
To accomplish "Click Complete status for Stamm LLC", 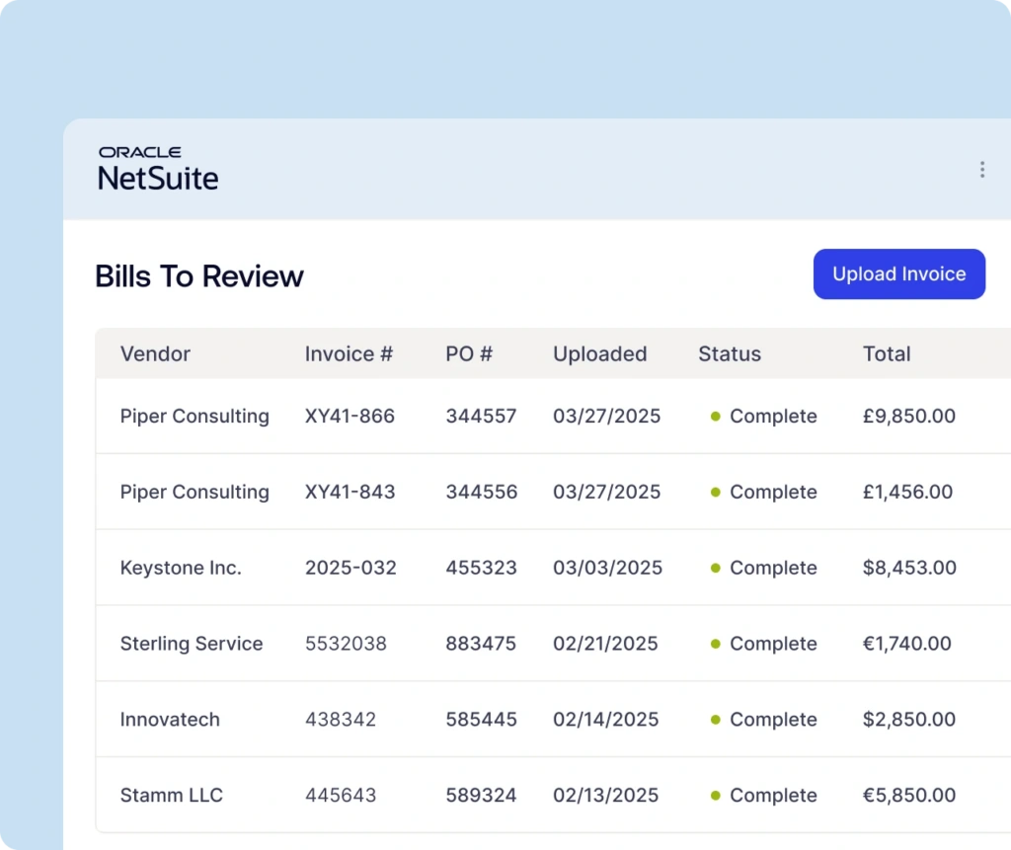I will pos(773,796).
